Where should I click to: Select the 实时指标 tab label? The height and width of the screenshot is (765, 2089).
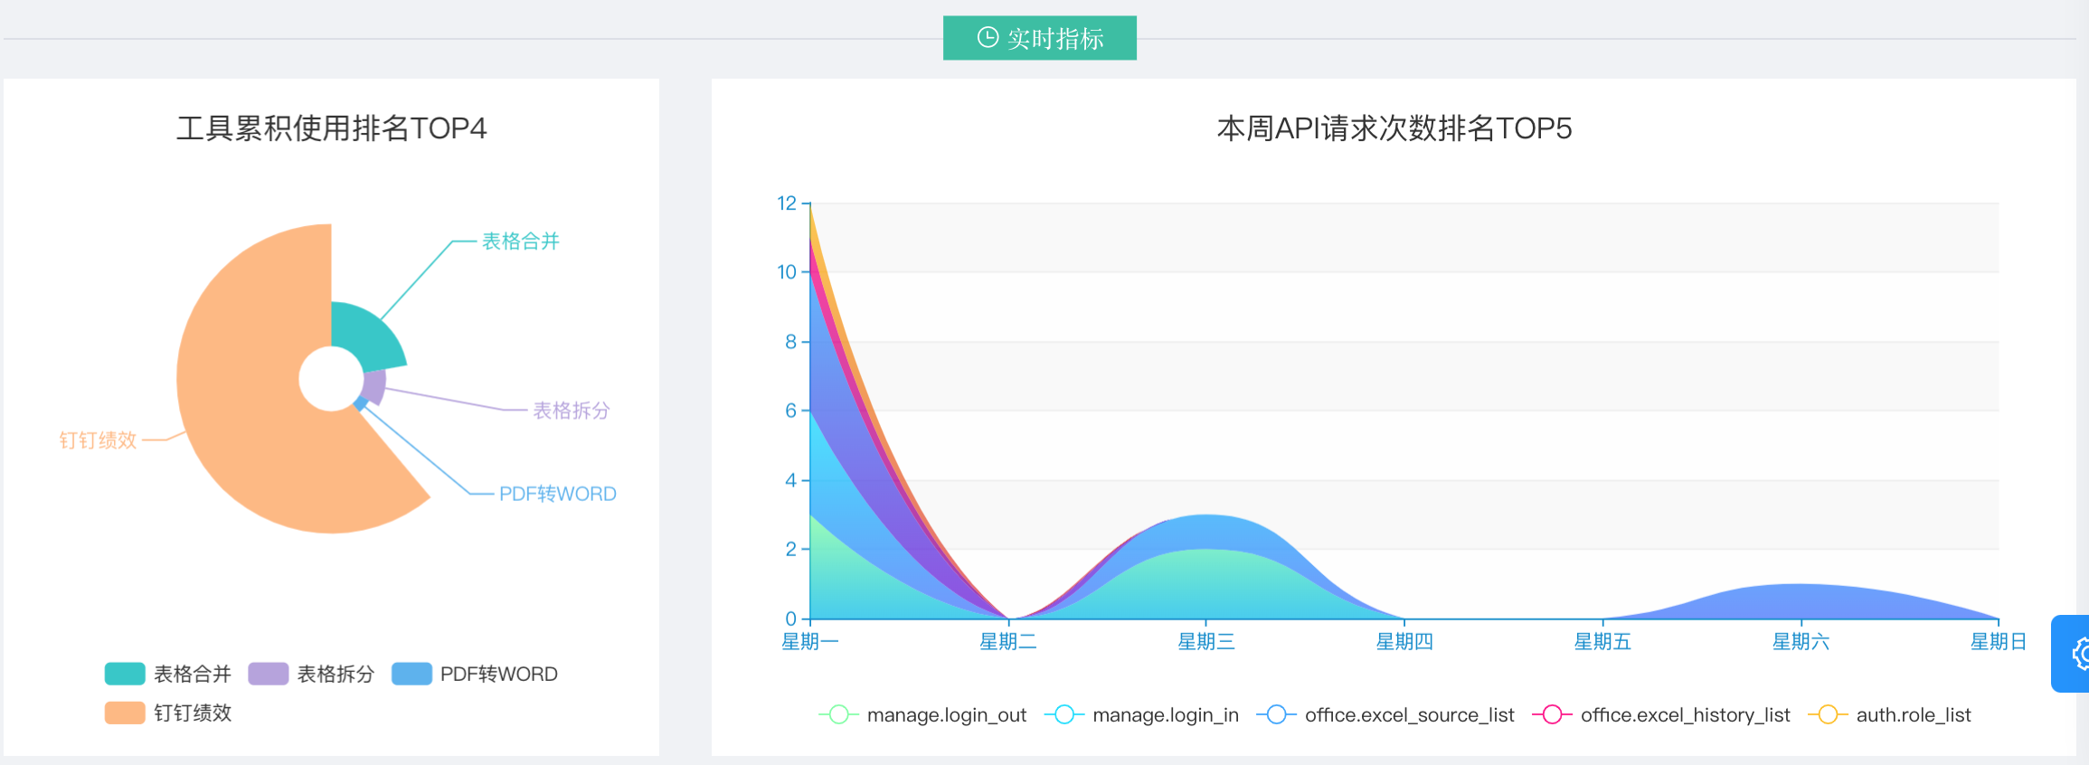click(x=1055, y=39)
